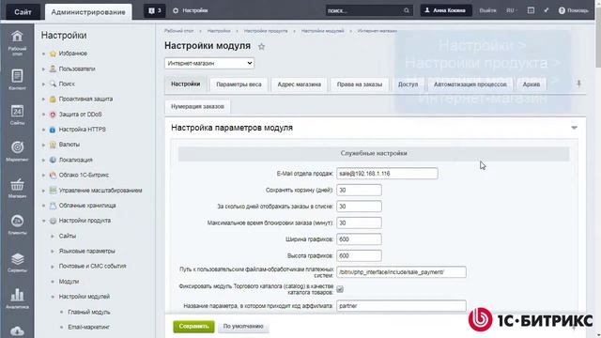Click the pin icon in top bar
Image resolution: width=601 pixels, height=338 pixels.
click(547, 10)
